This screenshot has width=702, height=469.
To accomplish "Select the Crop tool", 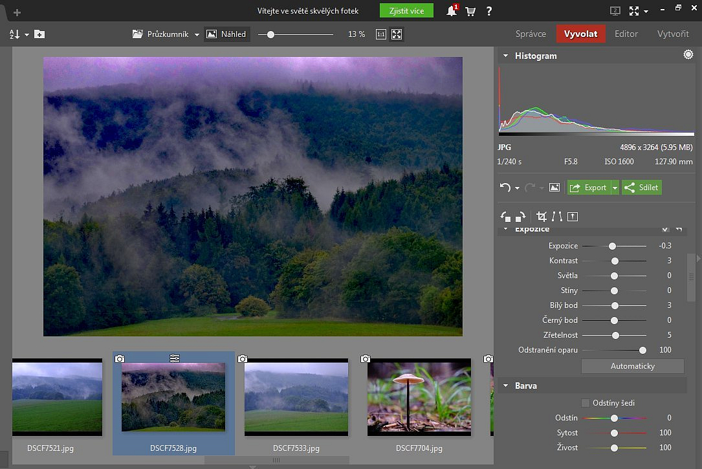I will pyautogui.click(x=542, y=217).
